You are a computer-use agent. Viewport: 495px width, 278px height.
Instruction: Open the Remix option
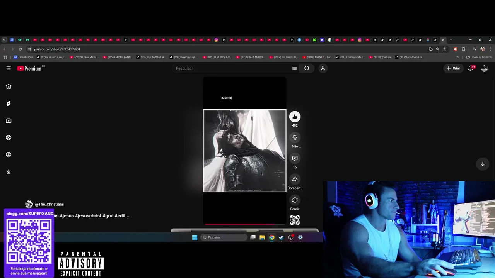[x=295, y=200]
